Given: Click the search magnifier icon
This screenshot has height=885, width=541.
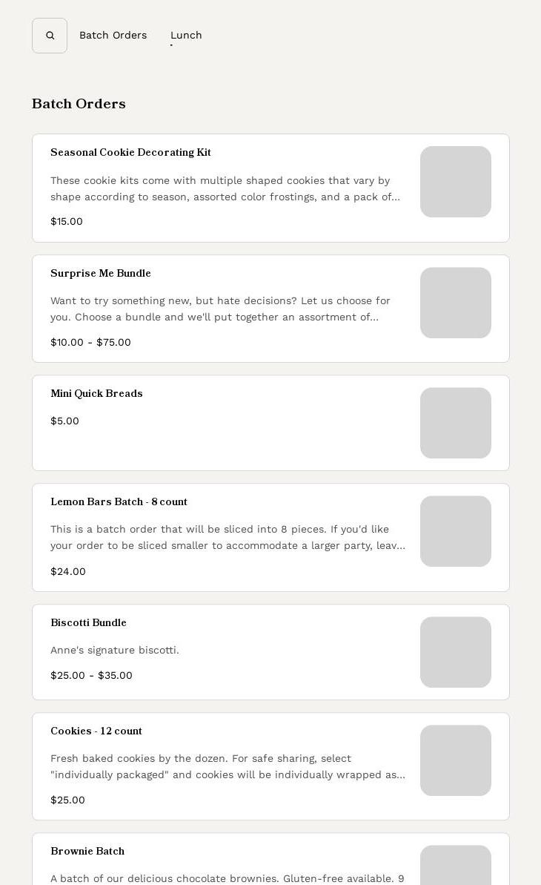Looking at the screenshot, I should 50,36.
